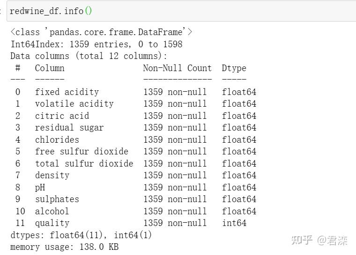Click free sulfur dioxide text
Viewport: 356px width, 255px height.
(82, 151)
